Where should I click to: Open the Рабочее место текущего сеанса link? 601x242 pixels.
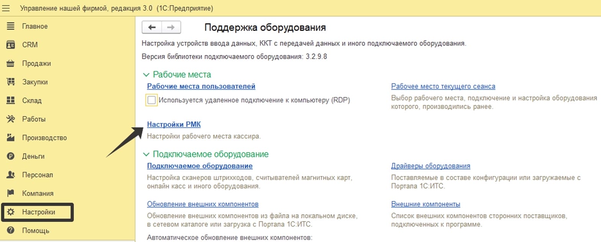tap(443, 86)
